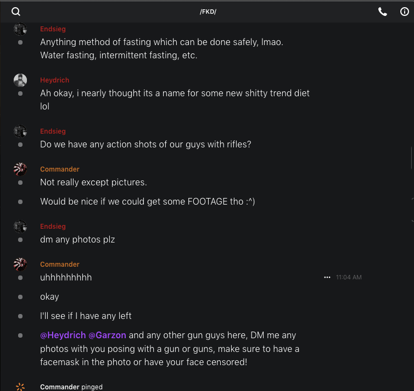
Task: Click the chat's vertical scrollbar thumb
Action: click(412, 158)
